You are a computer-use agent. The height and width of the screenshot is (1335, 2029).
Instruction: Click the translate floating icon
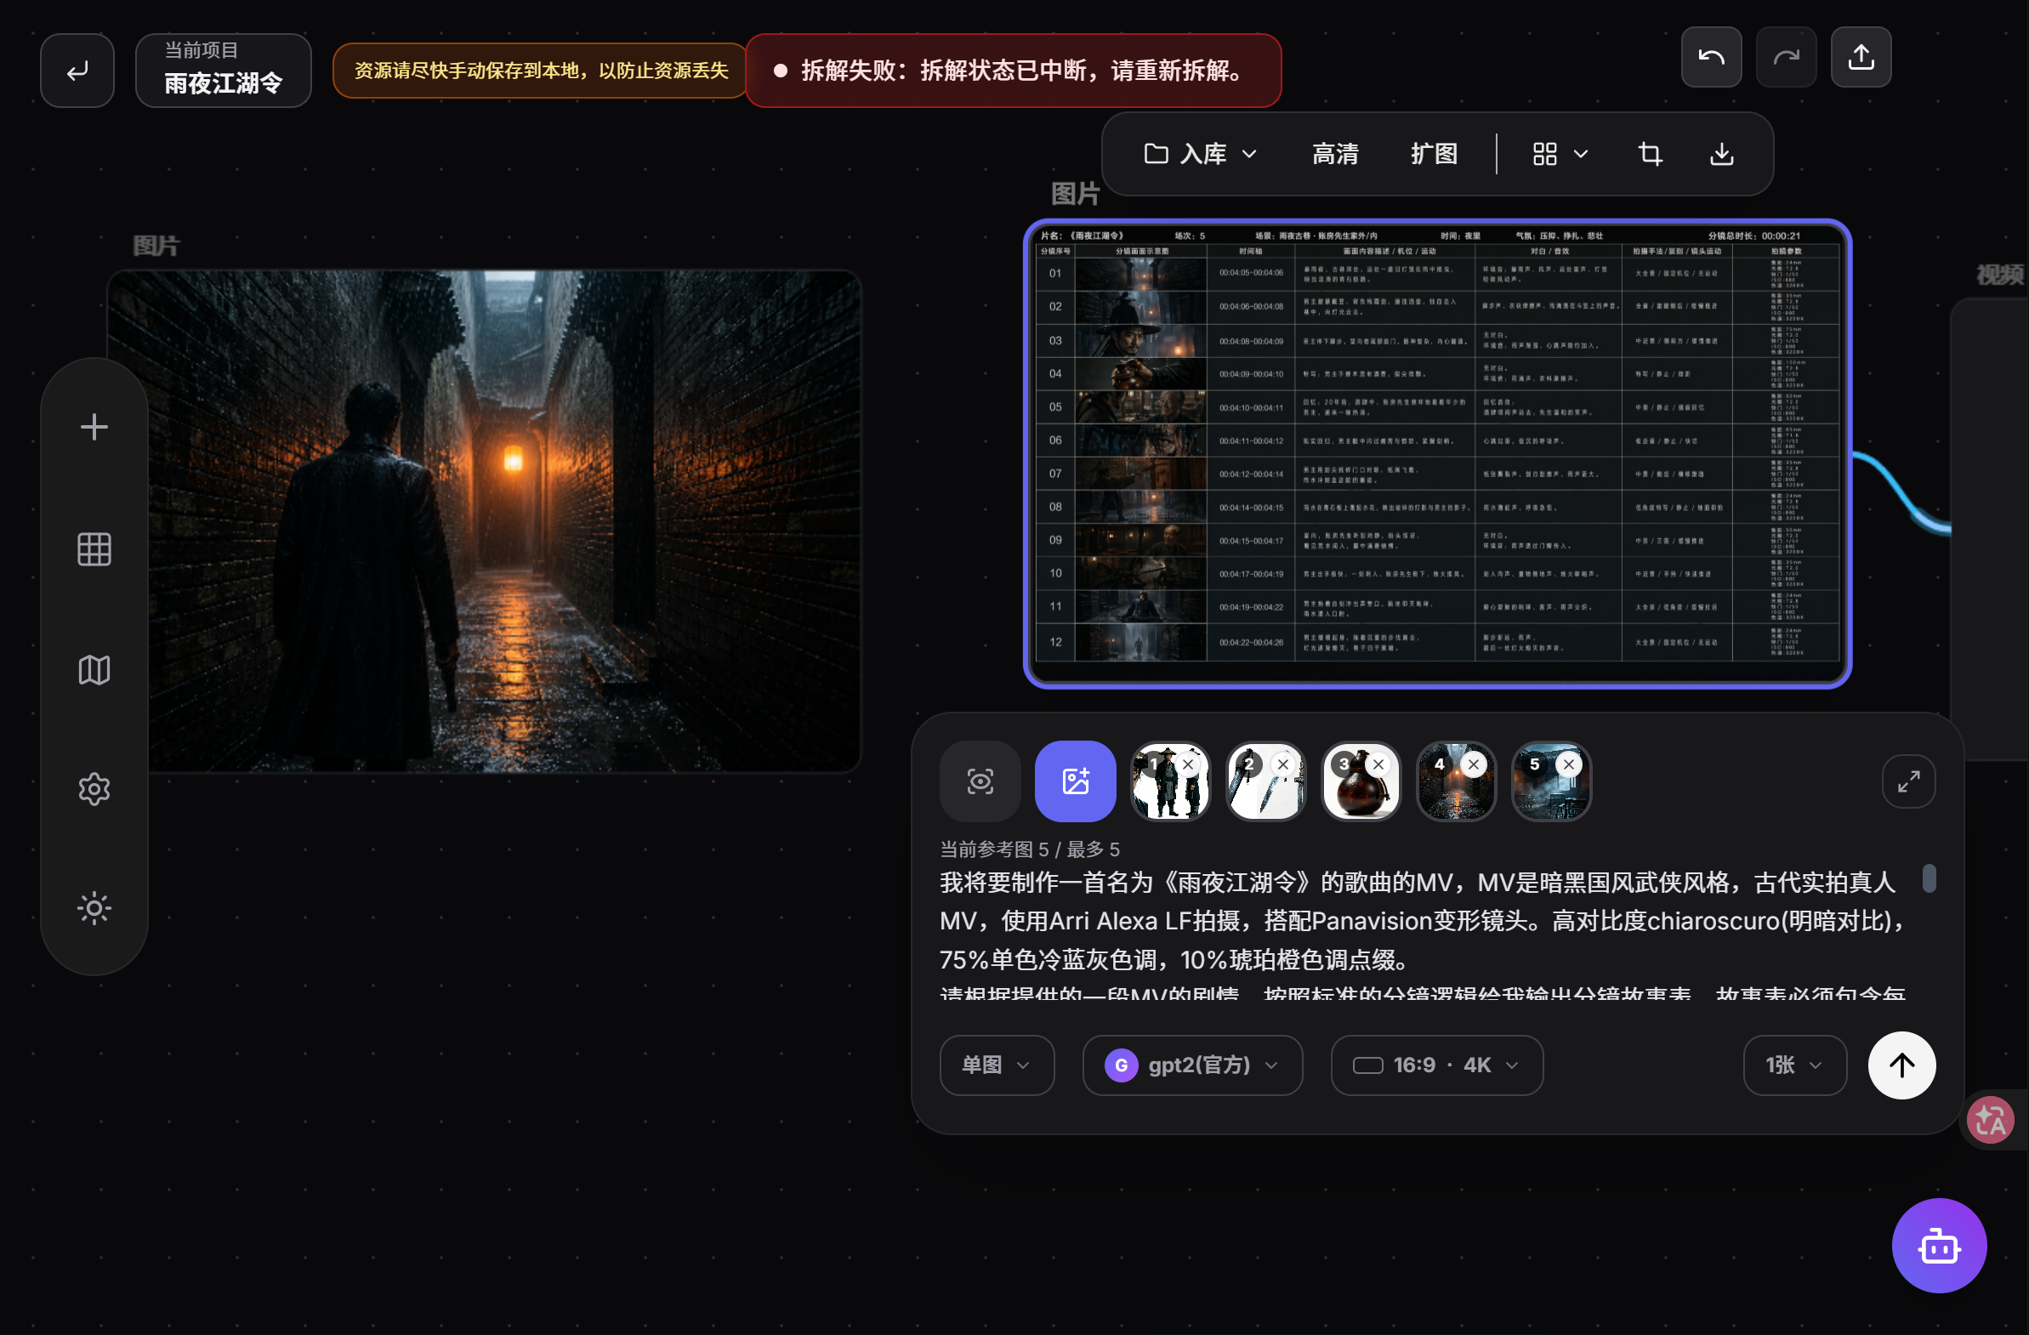pos(1991,1120)
